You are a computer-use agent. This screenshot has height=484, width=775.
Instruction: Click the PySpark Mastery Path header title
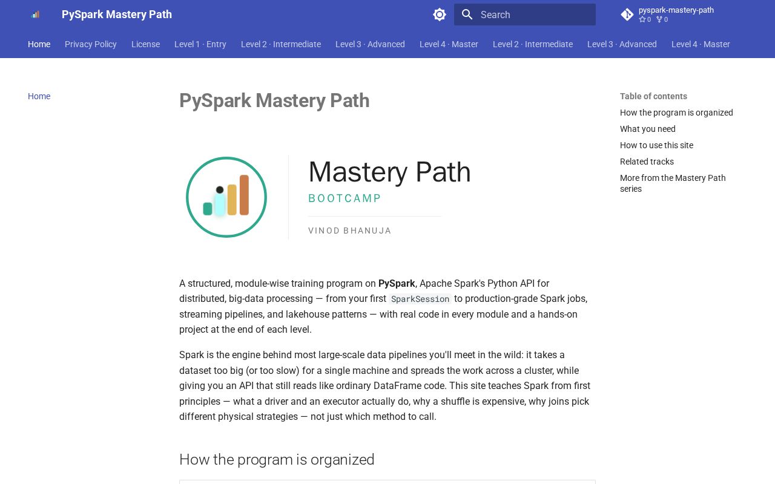click(117, 15)
